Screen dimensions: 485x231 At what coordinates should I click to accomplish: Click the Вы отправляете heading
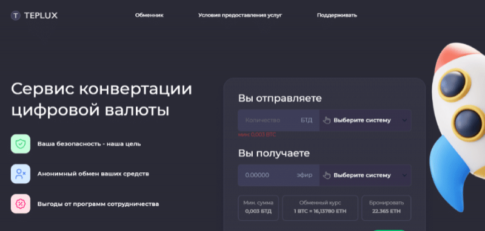(x=280, y=99)
